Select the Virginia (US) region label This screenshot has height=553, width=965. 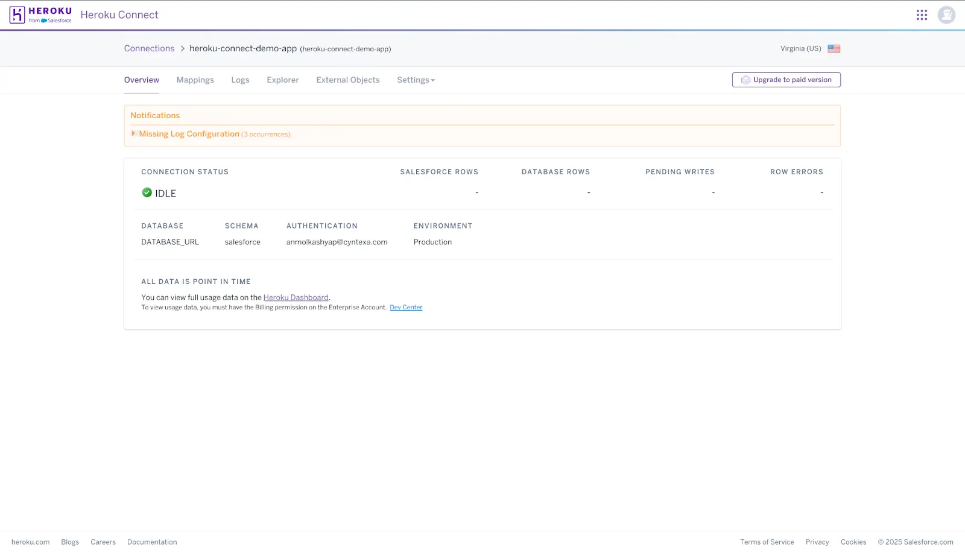point(800,48)
